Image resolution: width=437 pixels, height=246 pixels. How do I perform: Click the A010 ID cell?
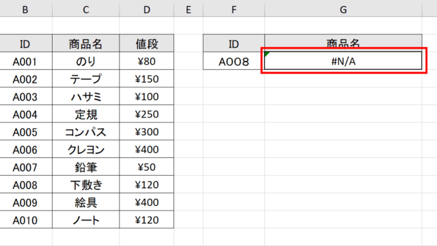point(25,220)
